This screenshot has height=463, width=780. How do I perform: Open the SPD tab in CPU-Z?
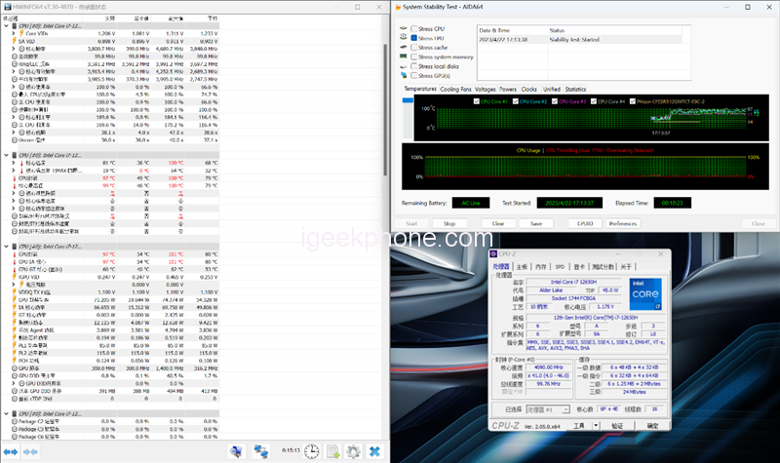(x=560, y=266)
